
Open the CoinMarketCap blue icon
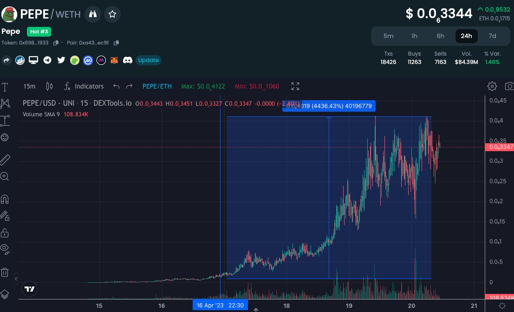(x=88, y=60)
